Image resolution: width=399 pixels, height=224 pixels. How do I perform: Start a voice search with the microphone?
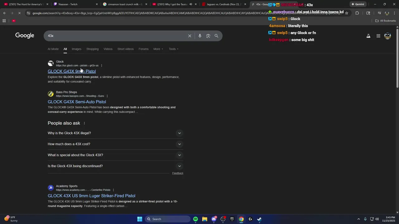pos(200,36)
